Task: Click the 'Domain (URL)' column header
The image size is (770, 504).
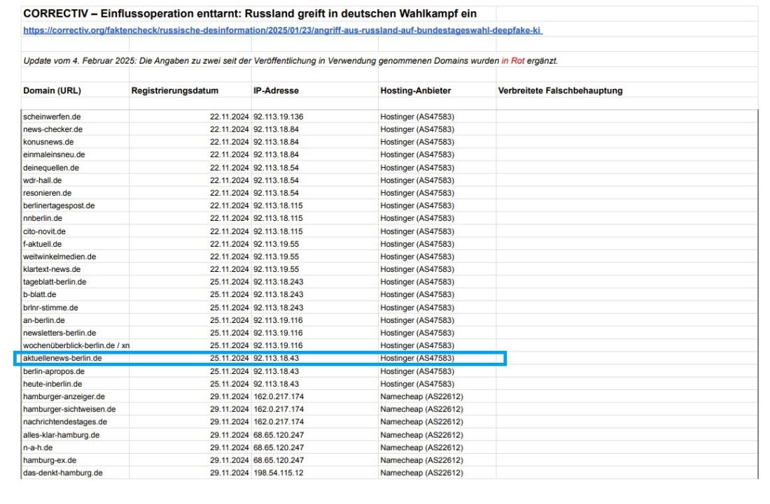Action: 52,91
